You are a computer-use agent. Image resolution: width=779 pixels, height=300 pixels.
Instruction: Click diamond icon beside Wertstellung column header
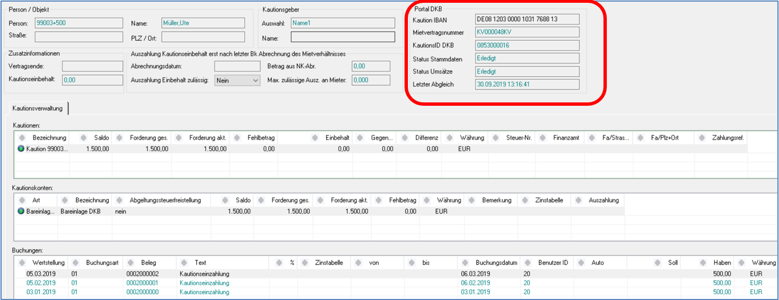point(22,263)
